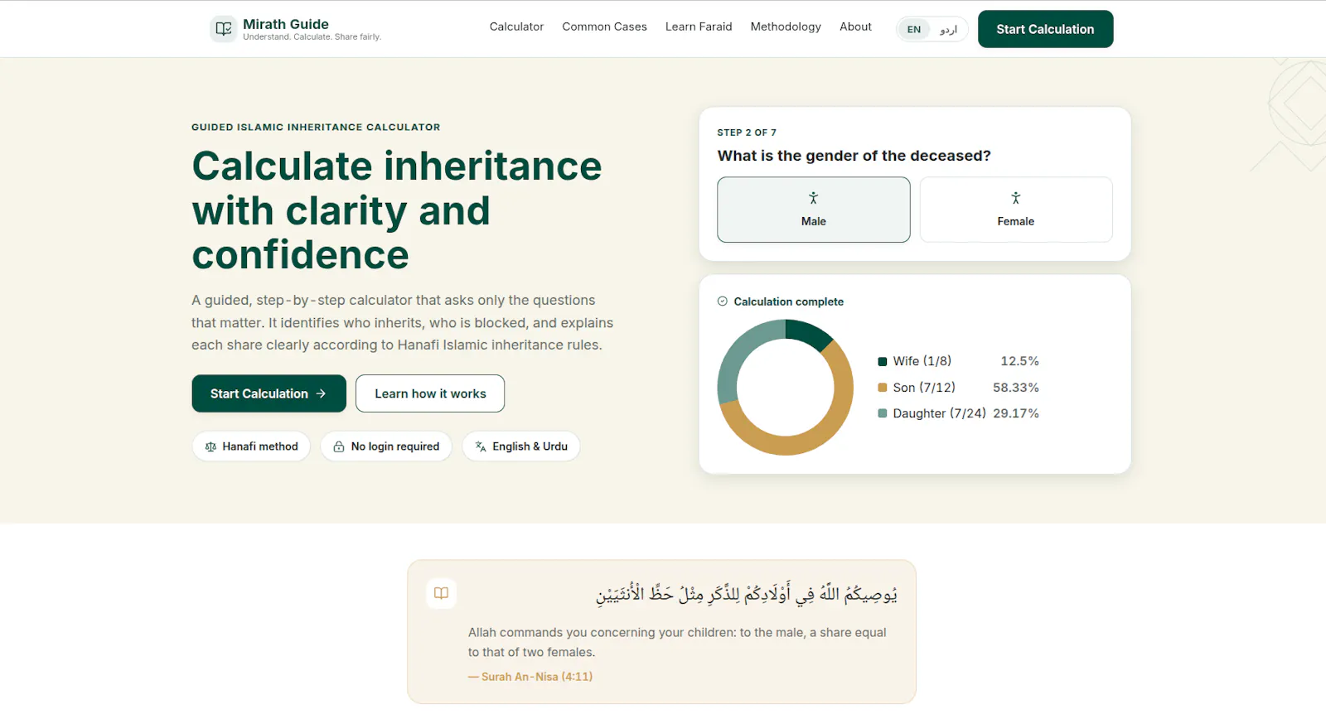
Task: Click the 'Understand. Calculate. Share fairly.' tagline
Action: [x=312, y=37]
